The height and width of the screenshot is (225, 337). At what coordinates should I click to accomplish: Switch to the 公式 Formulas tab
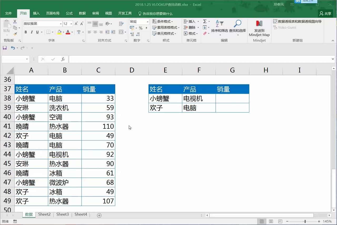pyautogui.click(x=69, y=13)
